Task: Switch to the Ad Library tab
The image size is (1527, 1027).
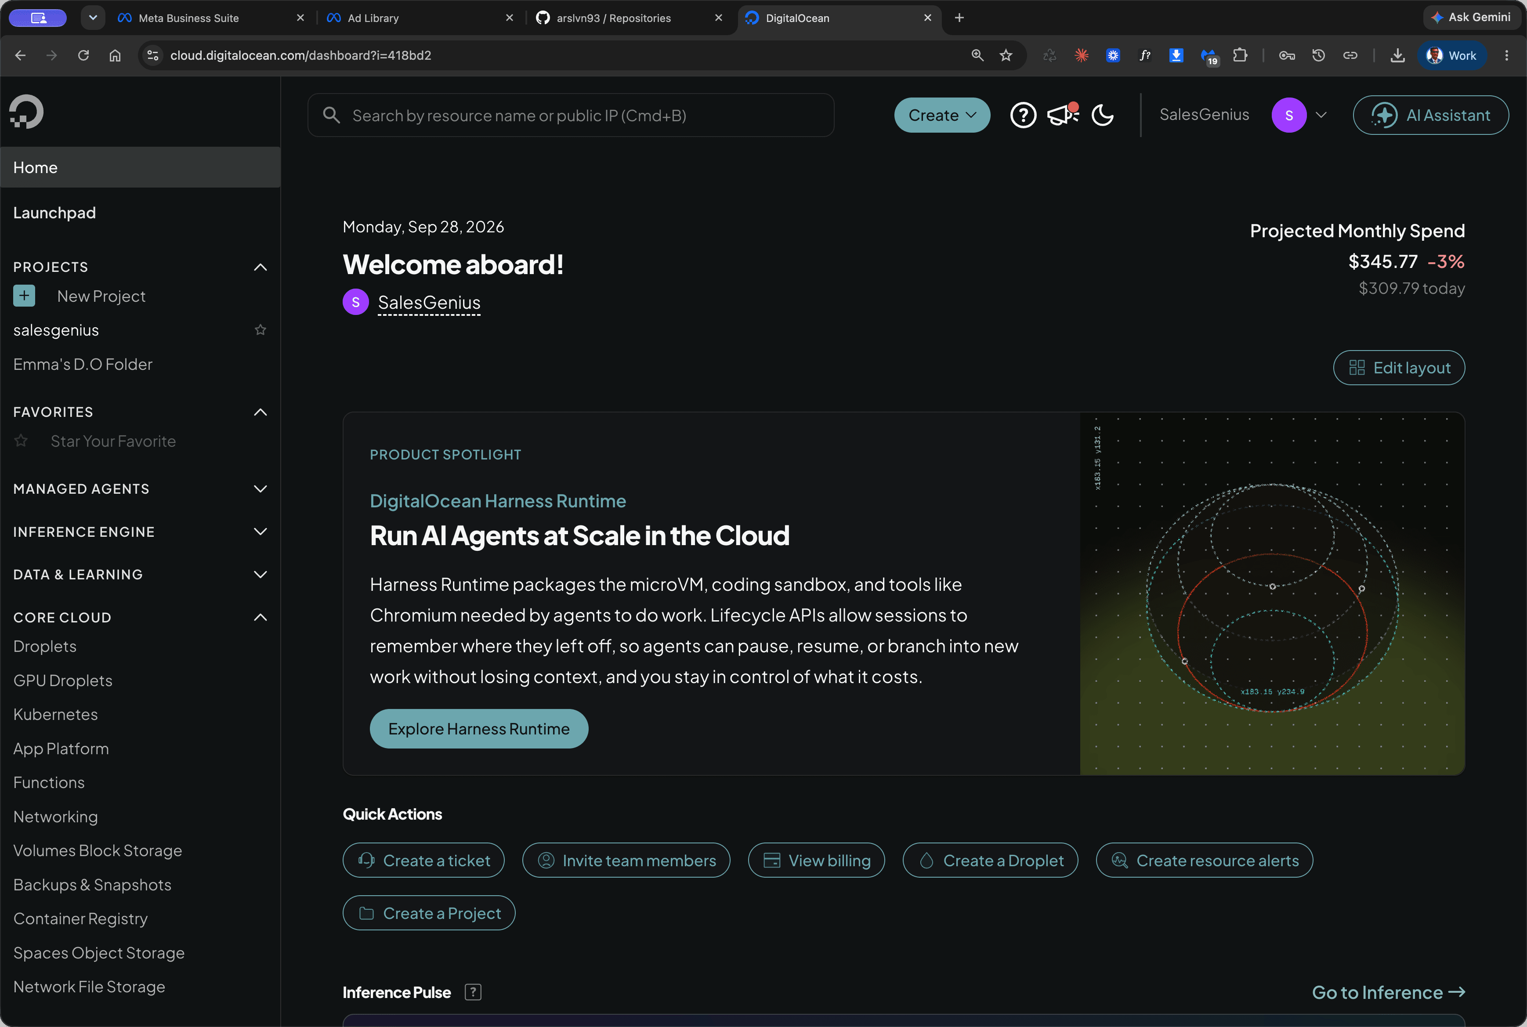Action: click(x=419, y=18)
